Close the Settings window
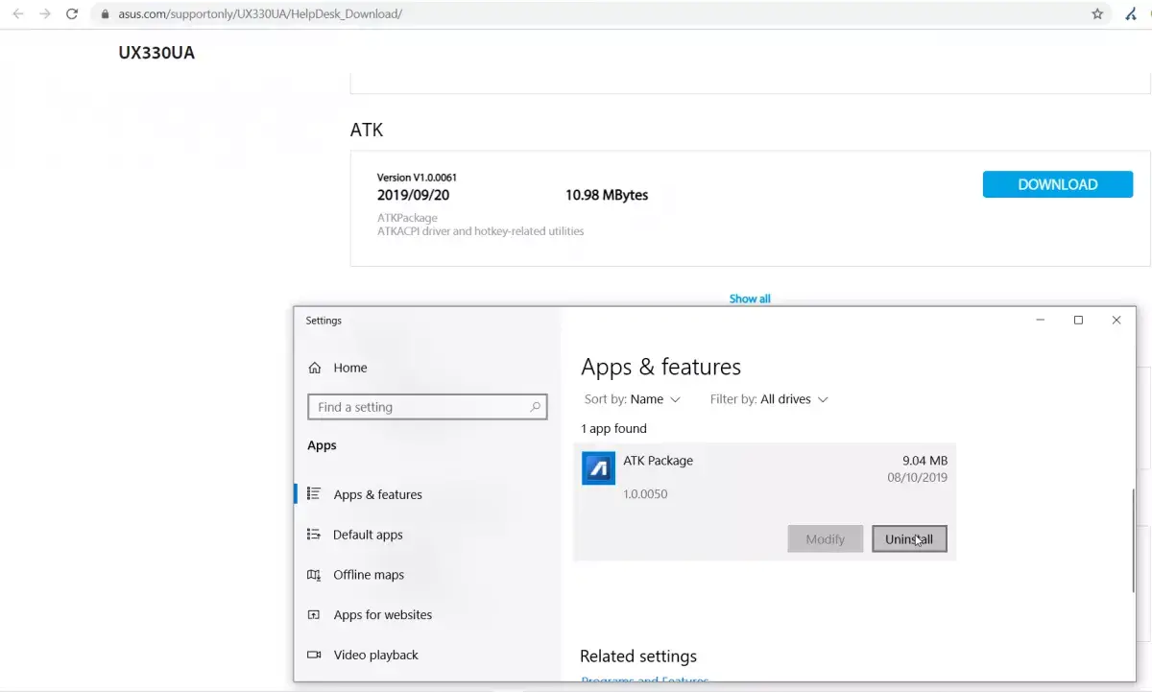 [1116, 321]
